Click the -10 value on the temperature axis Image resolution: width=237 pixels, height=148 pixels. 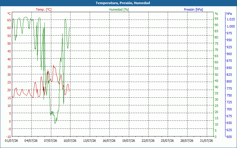9,137
